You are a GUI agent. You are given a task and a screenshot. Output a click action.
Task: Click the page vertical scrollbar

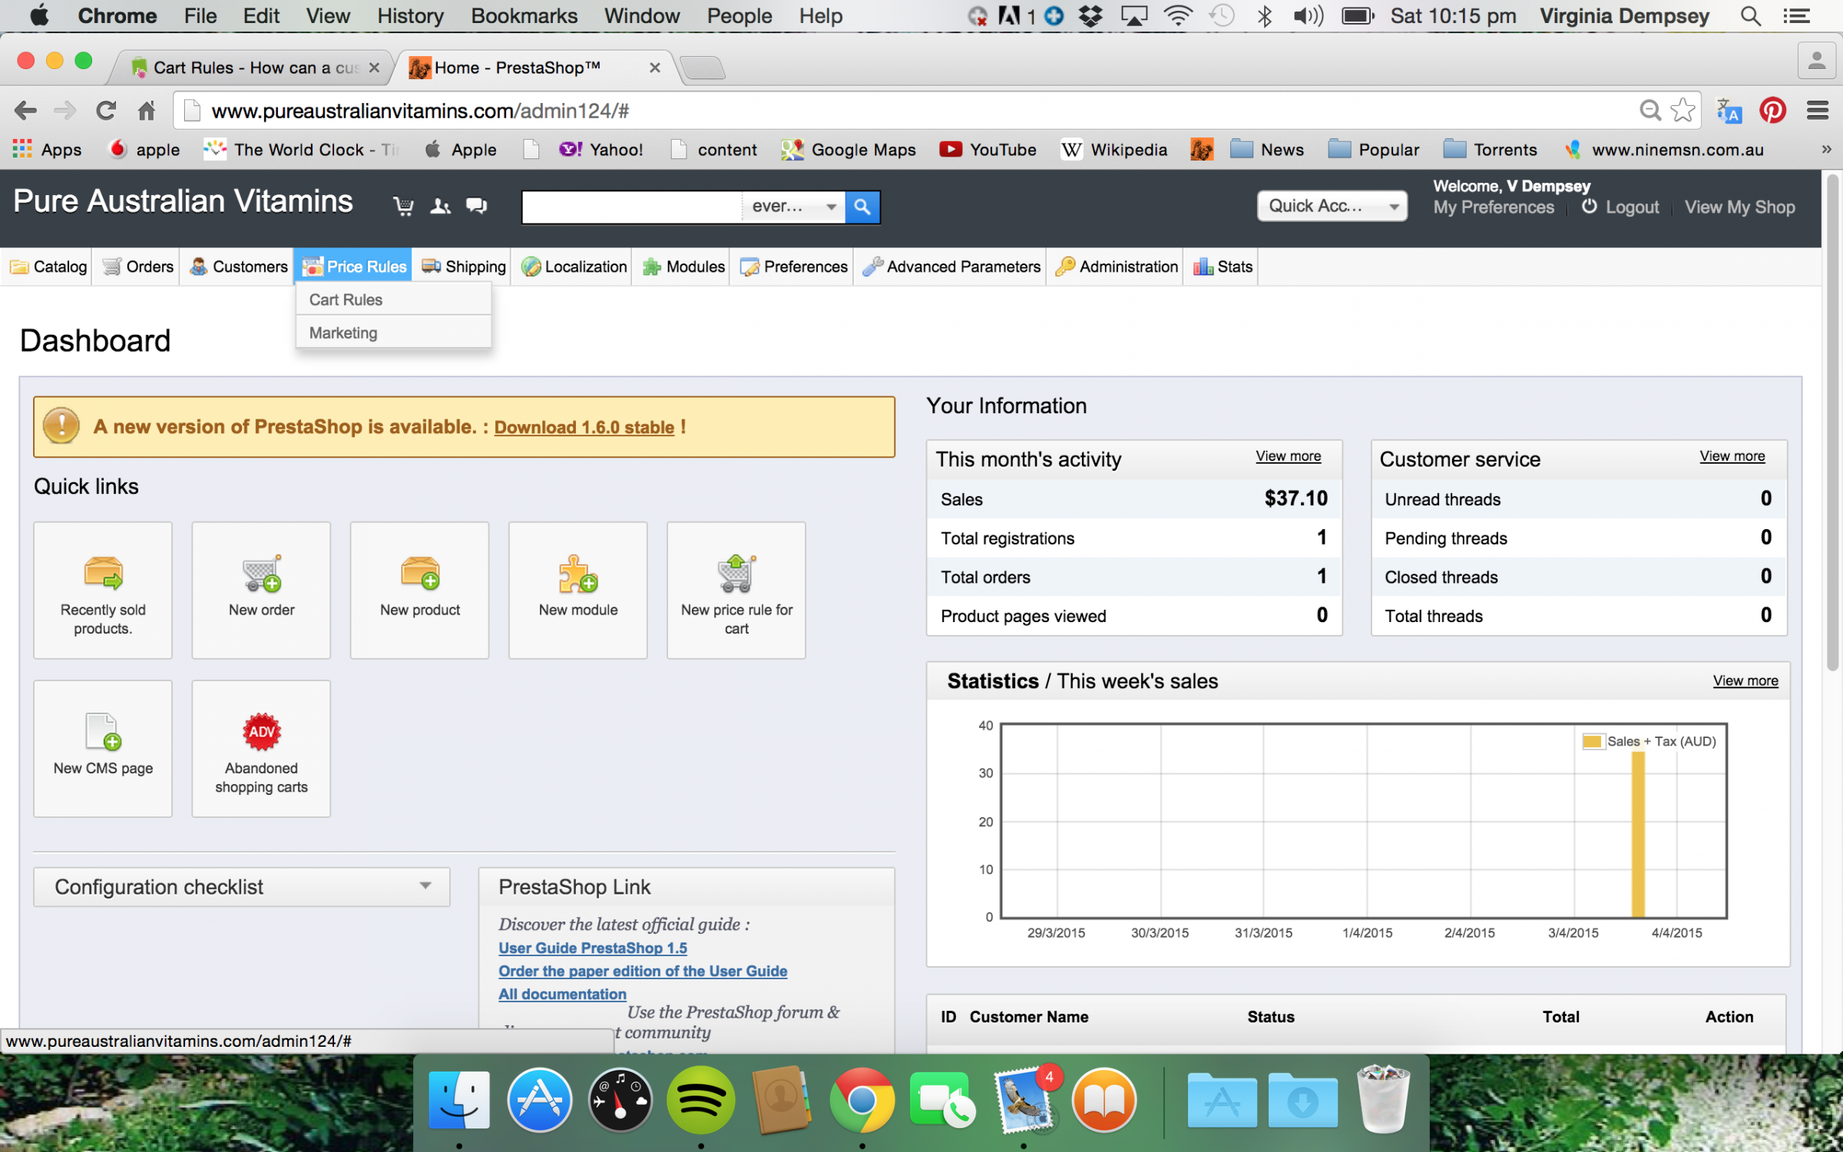(x=1832, y=422)
